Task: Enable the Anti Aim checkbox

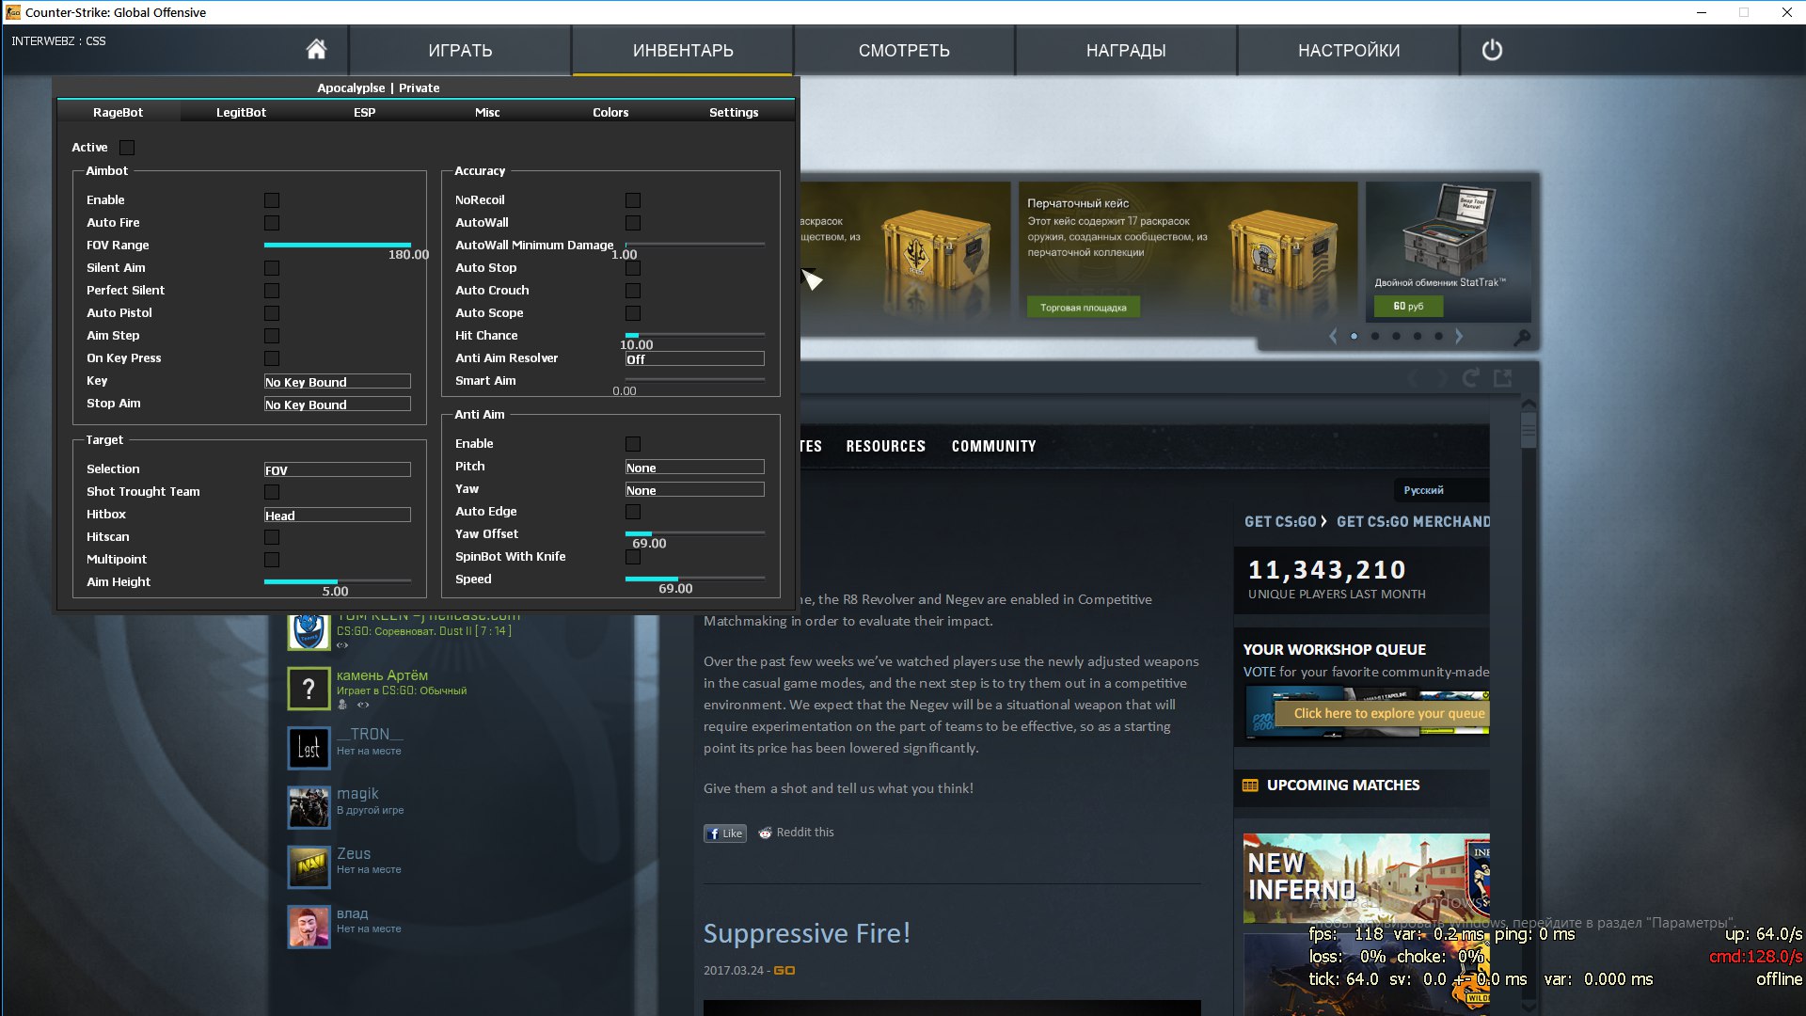Action: (x=633, y=444)
